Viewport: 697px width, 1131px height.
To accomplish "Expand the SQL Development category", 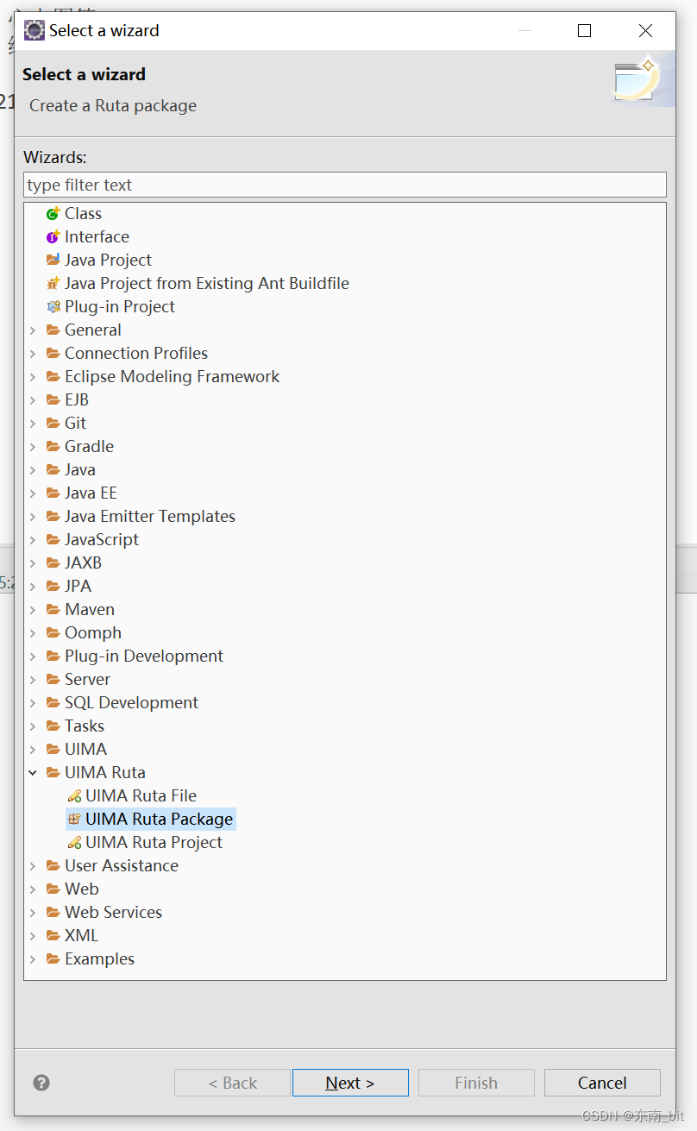I will point(33,702).
